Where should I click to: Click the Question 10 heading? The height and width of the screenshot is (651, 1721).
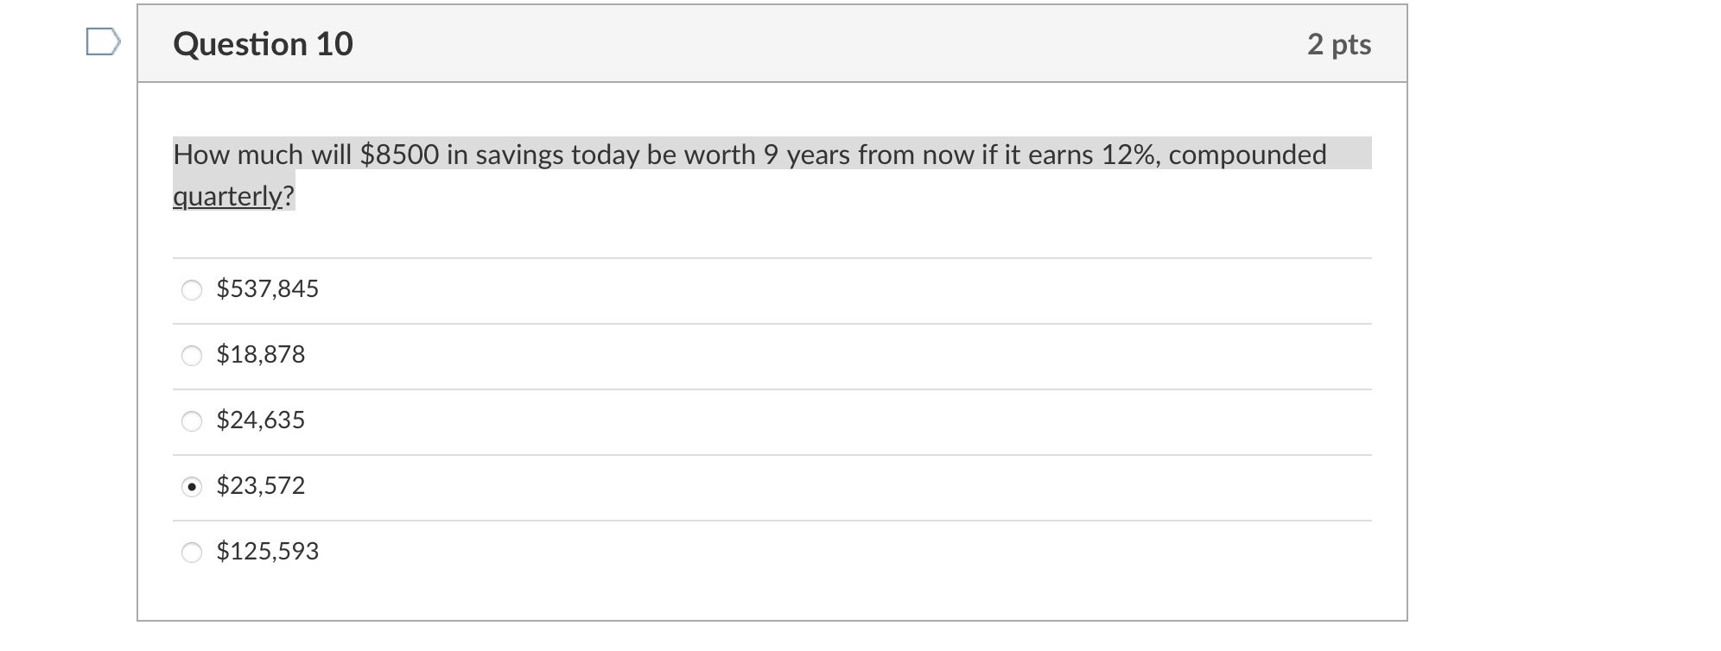(263, 44)
